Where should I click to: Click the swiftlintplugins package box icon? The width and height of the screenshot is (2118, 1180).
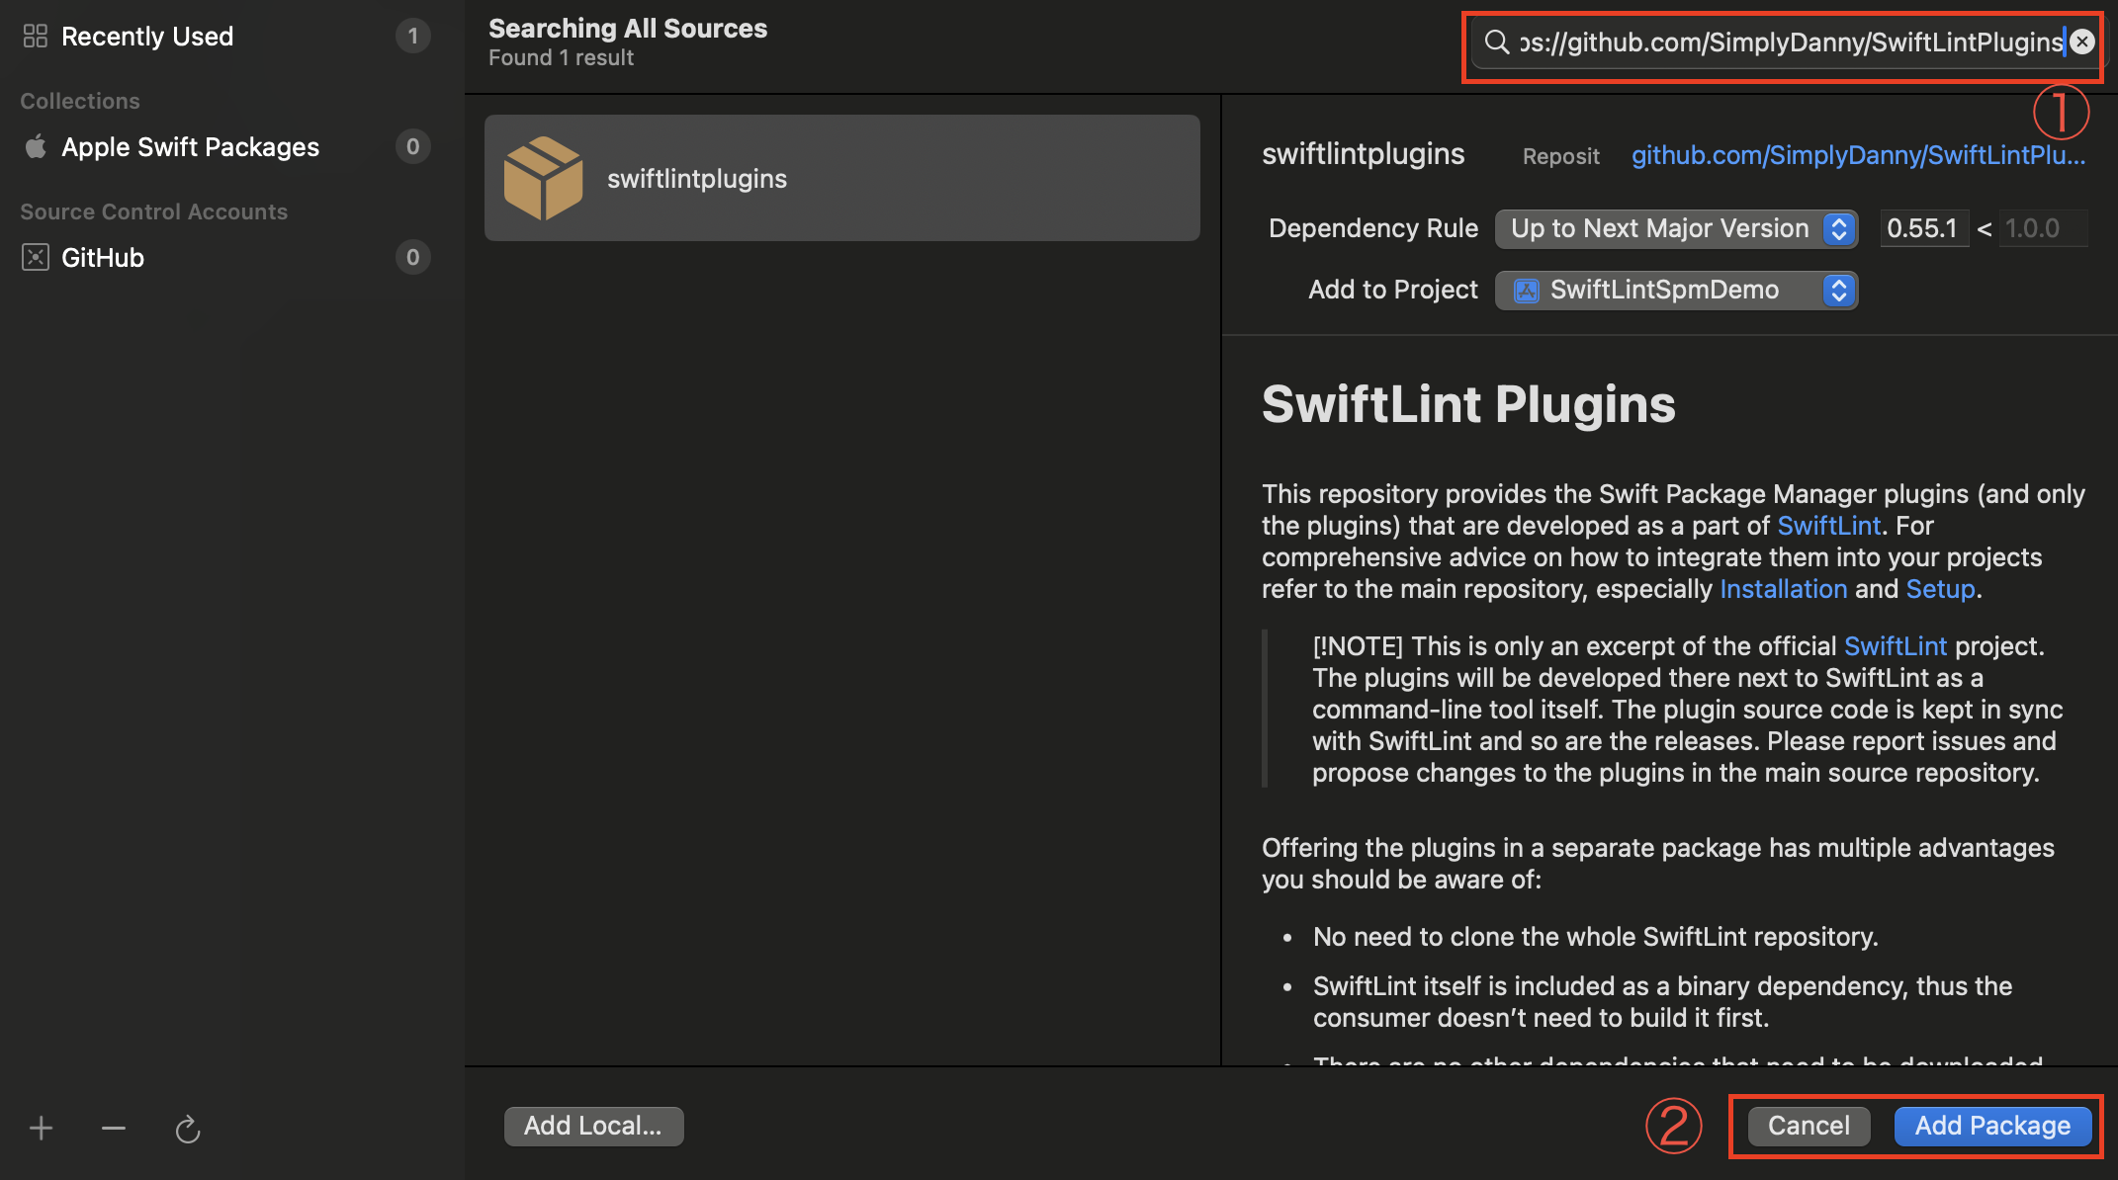coord(543,178)
